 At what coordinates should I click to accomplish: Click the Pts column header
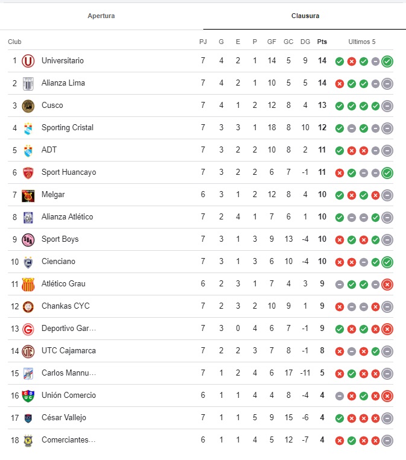322,42
